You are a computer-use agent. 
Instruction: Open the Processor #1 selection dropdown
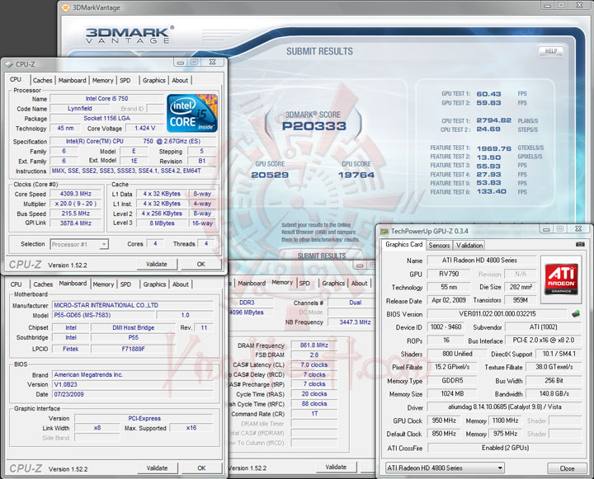point(80,244)
